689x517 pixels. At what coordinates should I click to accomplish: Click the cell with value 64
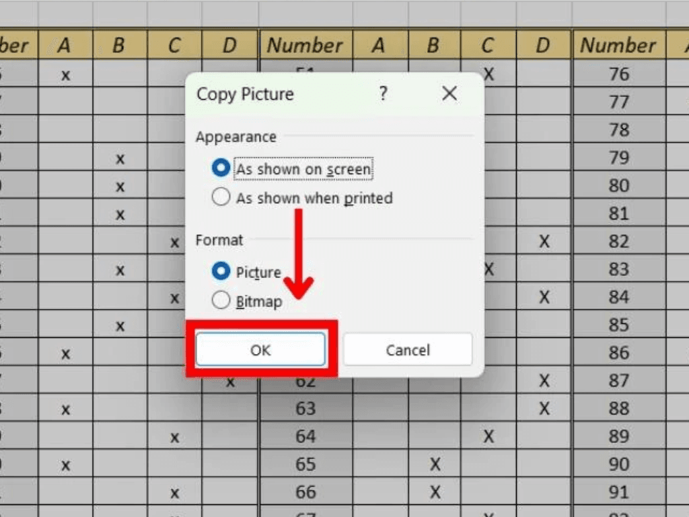tap(305, 436)
